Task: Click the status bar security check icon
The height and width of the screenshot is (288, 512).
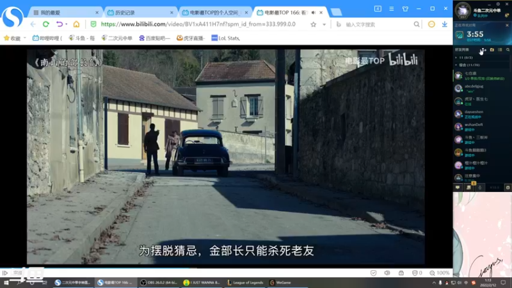Action: 374,273
